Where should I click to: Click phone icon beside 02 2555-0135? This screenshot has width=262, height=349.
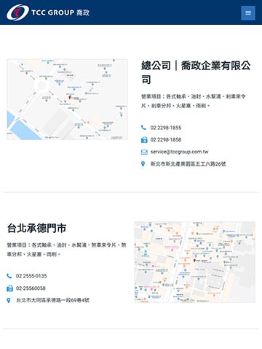click(x=9, y=276)
